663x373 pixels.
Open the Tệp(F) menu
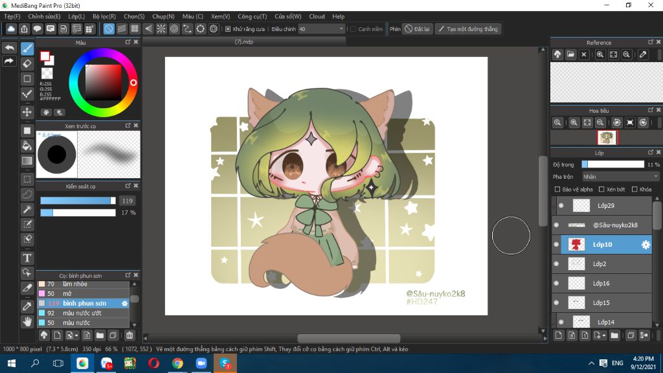tap(12, 16)
